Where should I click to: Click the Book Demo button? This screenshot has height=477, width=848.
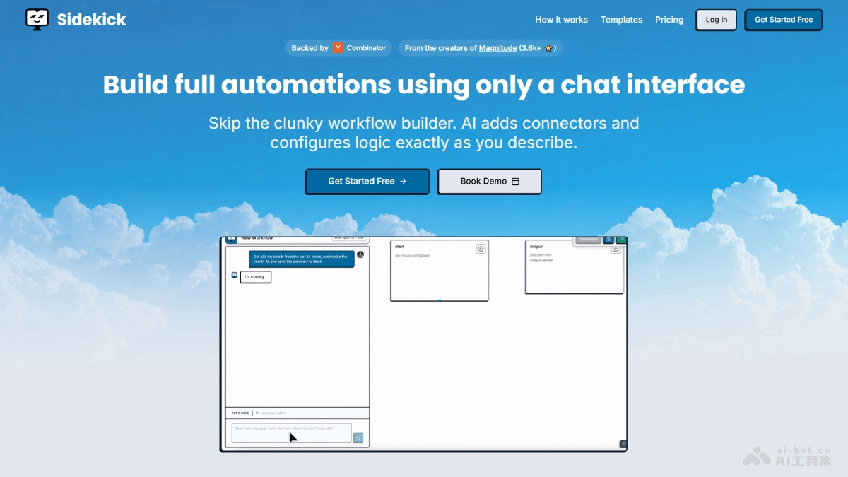click(489, 181)
